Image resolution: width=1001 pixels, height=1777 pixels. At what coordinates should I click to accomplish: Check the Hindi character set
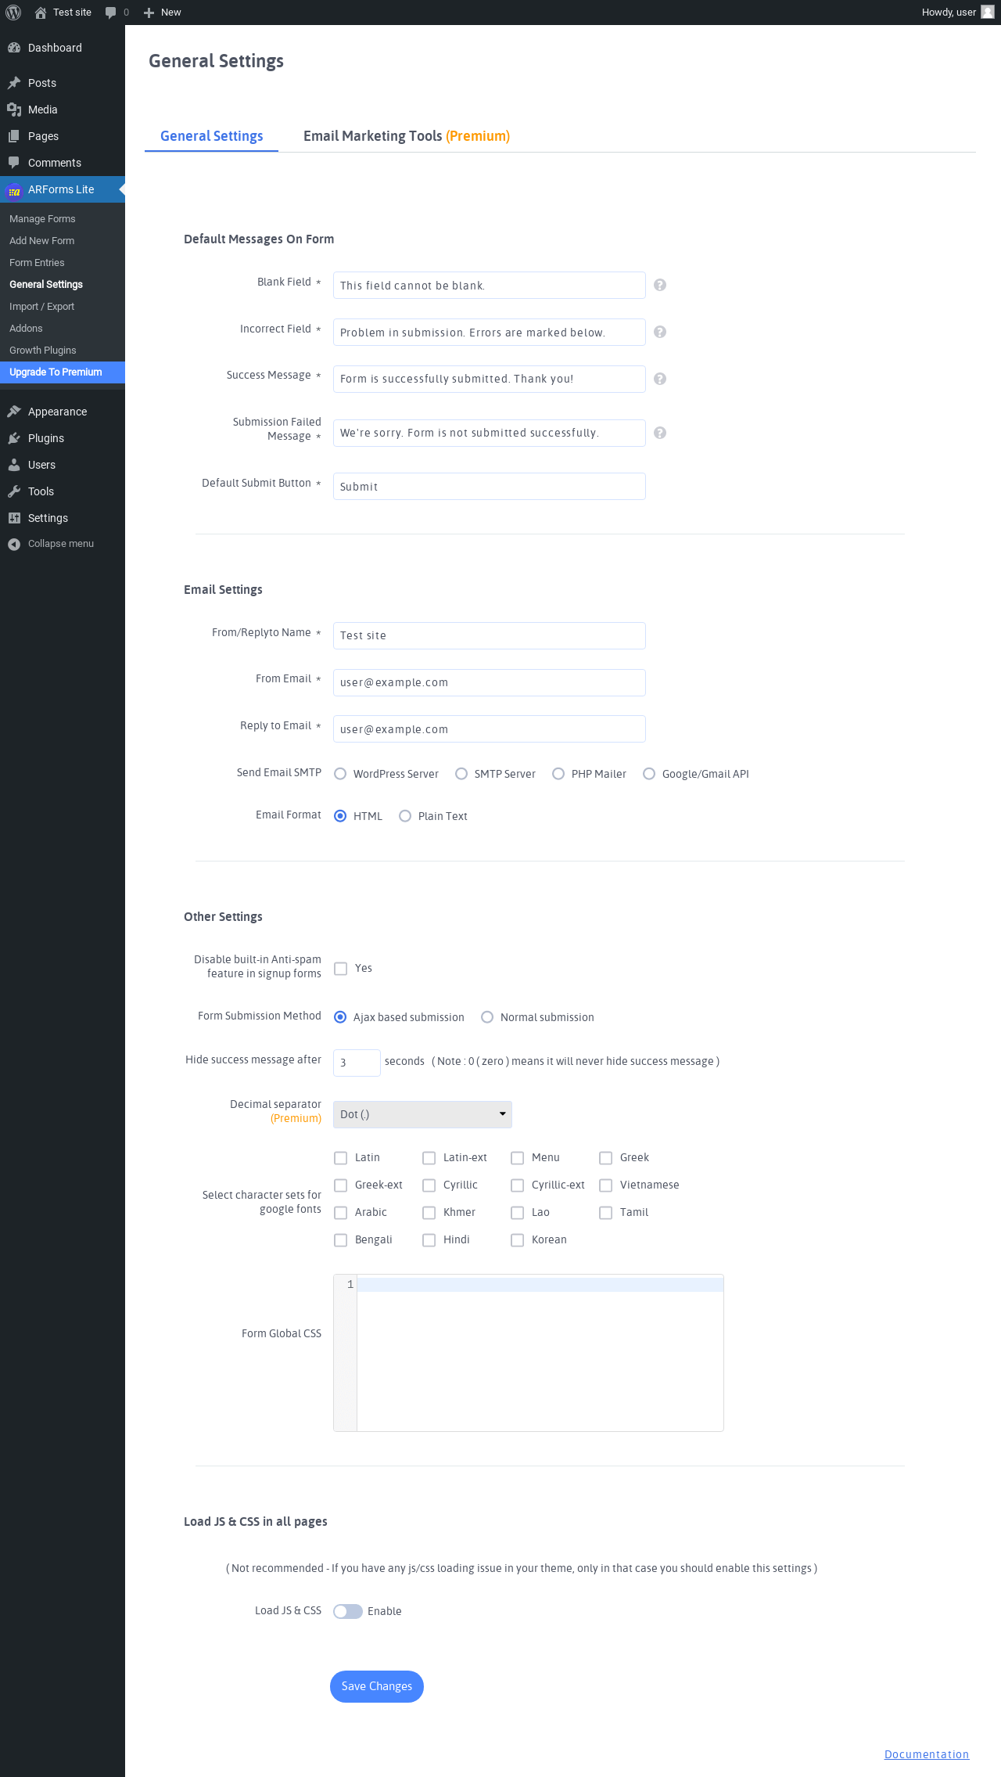click(429, 1240)
